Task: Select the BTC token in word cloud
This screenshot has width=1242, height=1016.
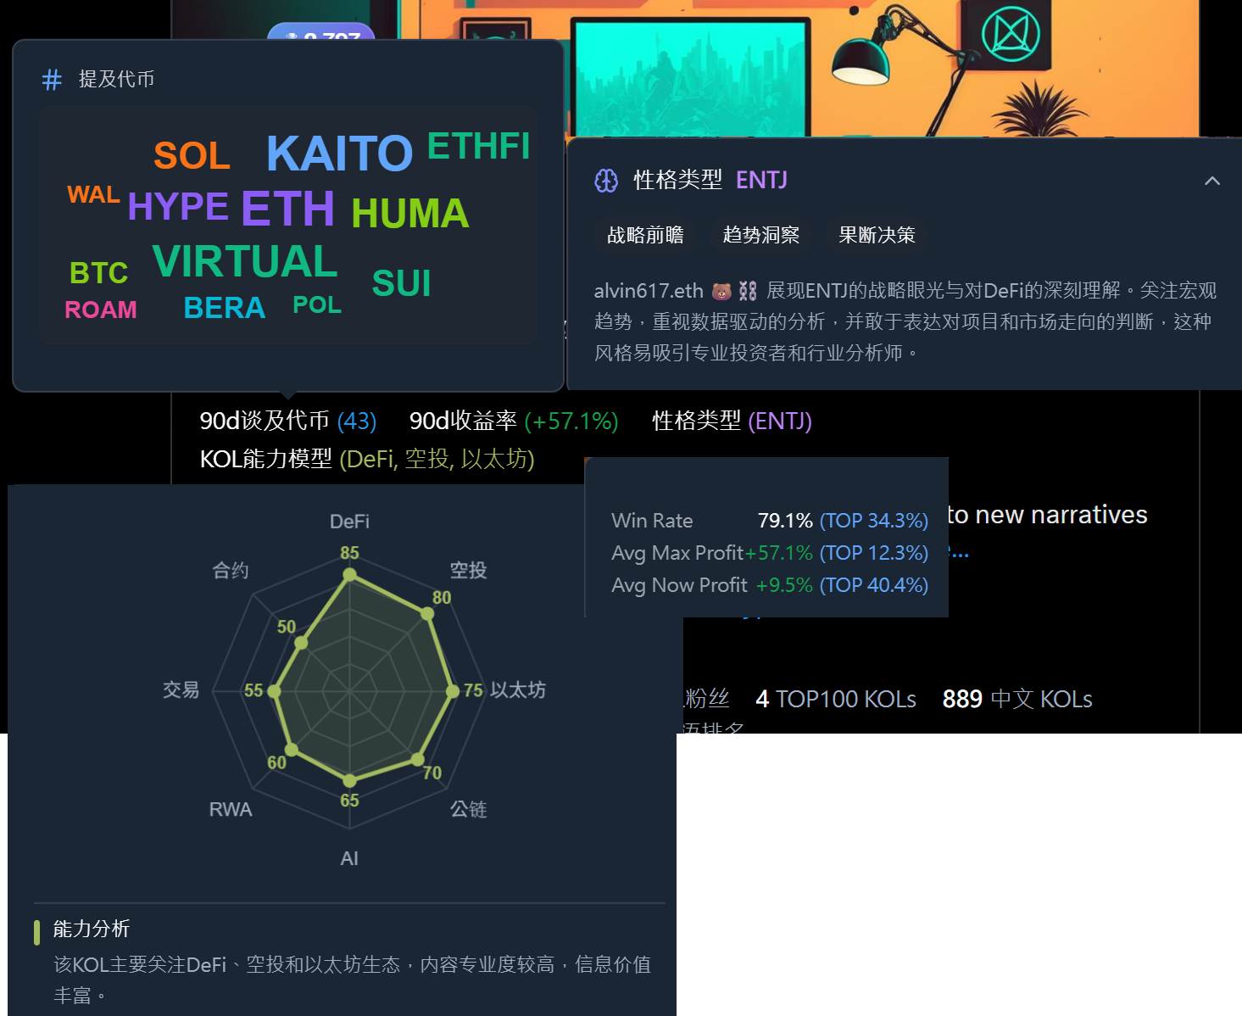Action: point(98,273)
